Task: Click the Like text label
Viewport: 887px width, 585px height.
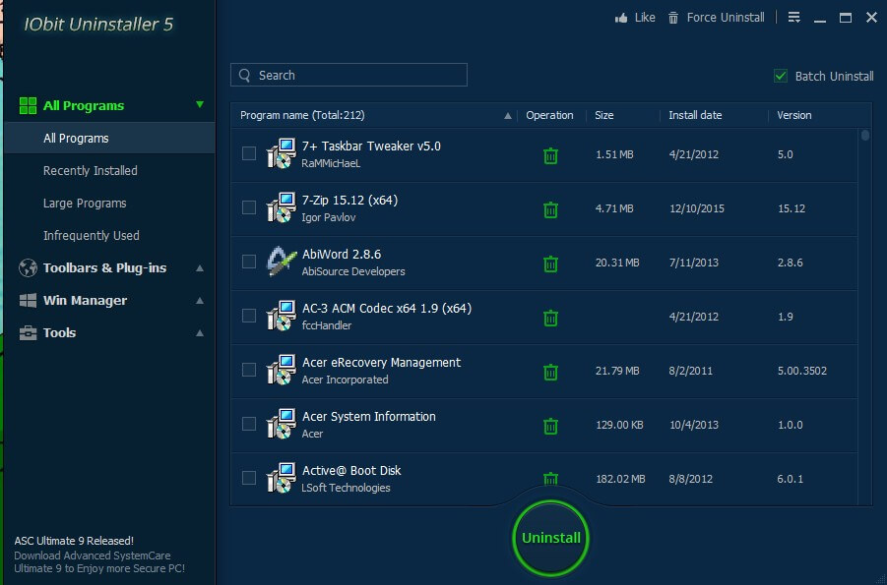Action: (x=645, y=18)
